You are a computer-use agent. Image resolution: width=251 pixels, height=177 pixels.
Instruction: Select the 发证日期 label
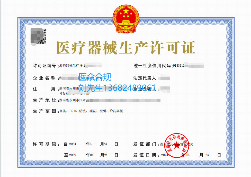145,155
